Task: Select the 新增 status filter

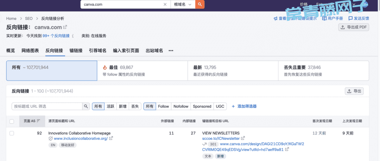Action: pyautogui.click(x=123, y=106)
